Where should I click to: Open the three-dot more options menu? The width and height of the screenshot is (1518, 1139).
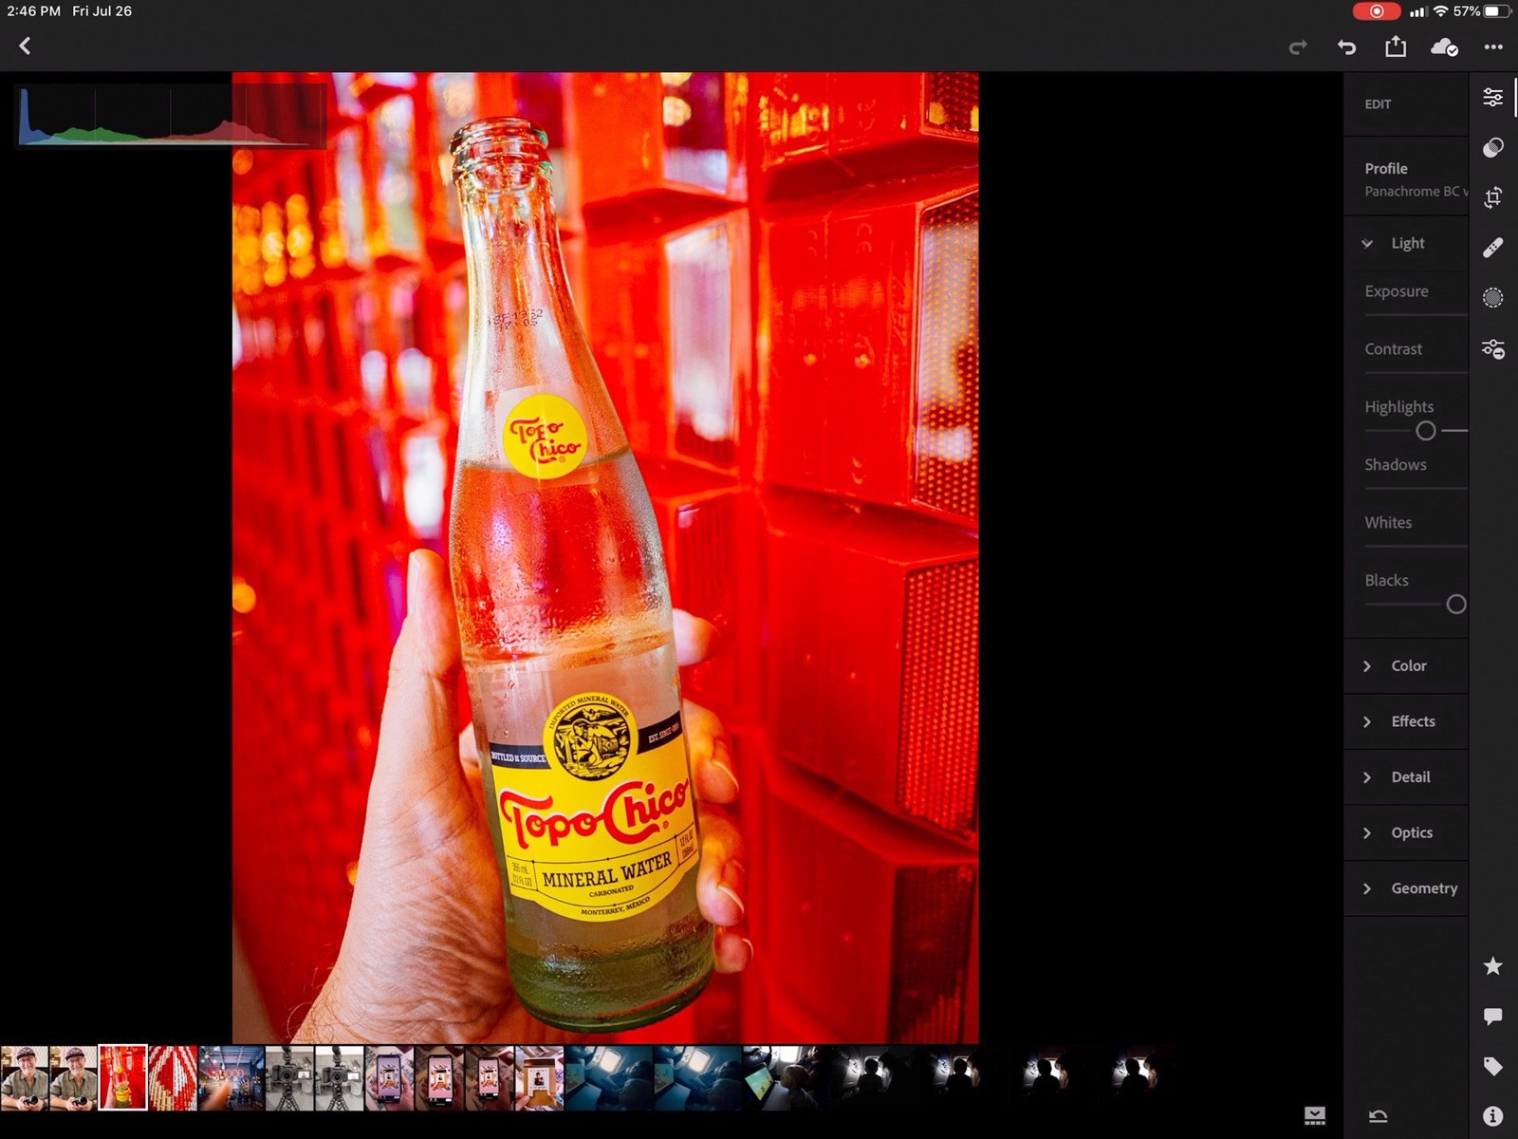tap(1493, 47)
